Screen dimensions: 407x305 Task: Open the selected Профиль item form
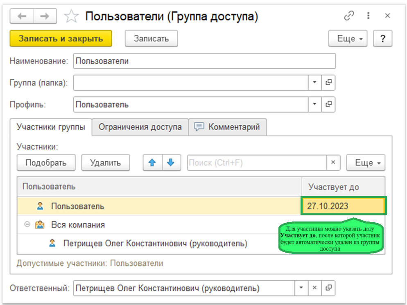coord(328,104)
